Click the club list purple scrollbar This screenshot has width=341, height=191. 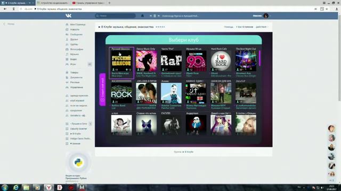(259, 58)
